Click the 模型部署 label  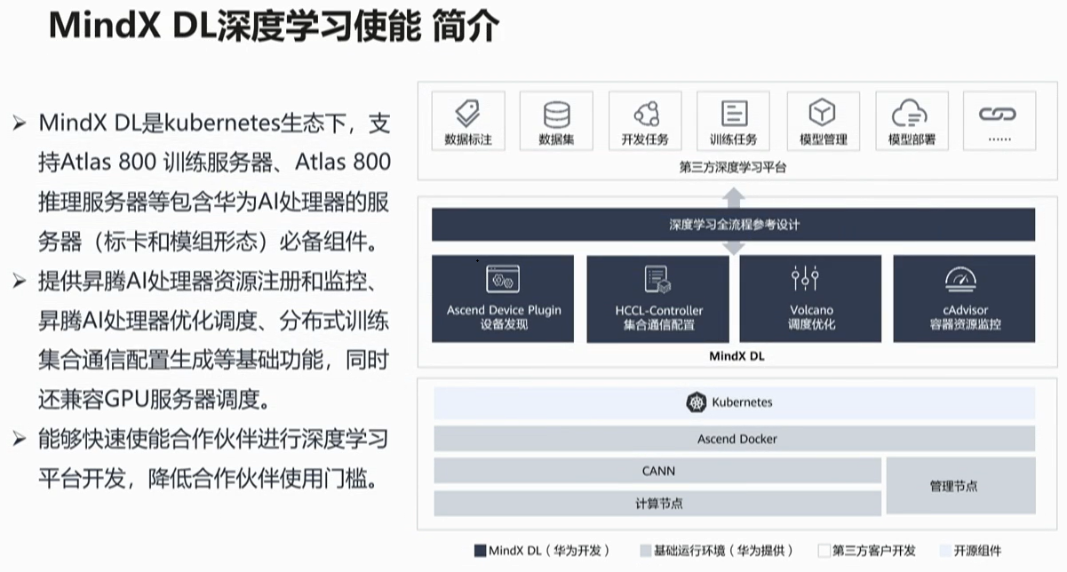[x=912, y=140]
